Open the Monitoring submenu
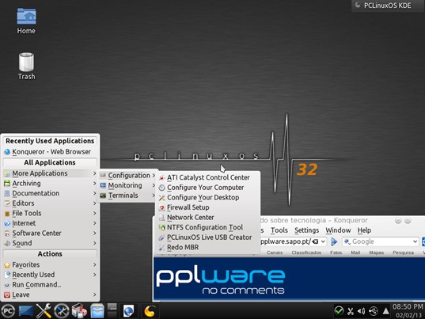Image resolution: width=425 pixels, height=319 pixels. pyautogui.click(x=127, y=186)
